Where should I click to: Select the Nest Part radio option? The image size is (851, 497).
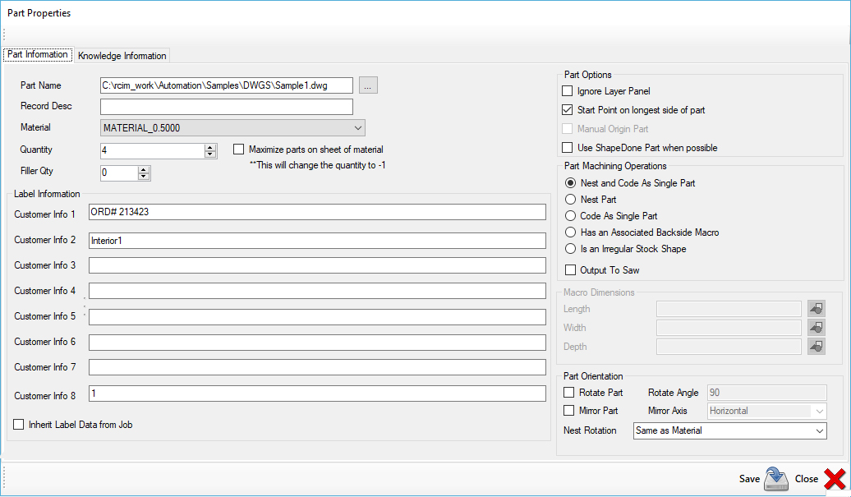[x=571, y=200]
